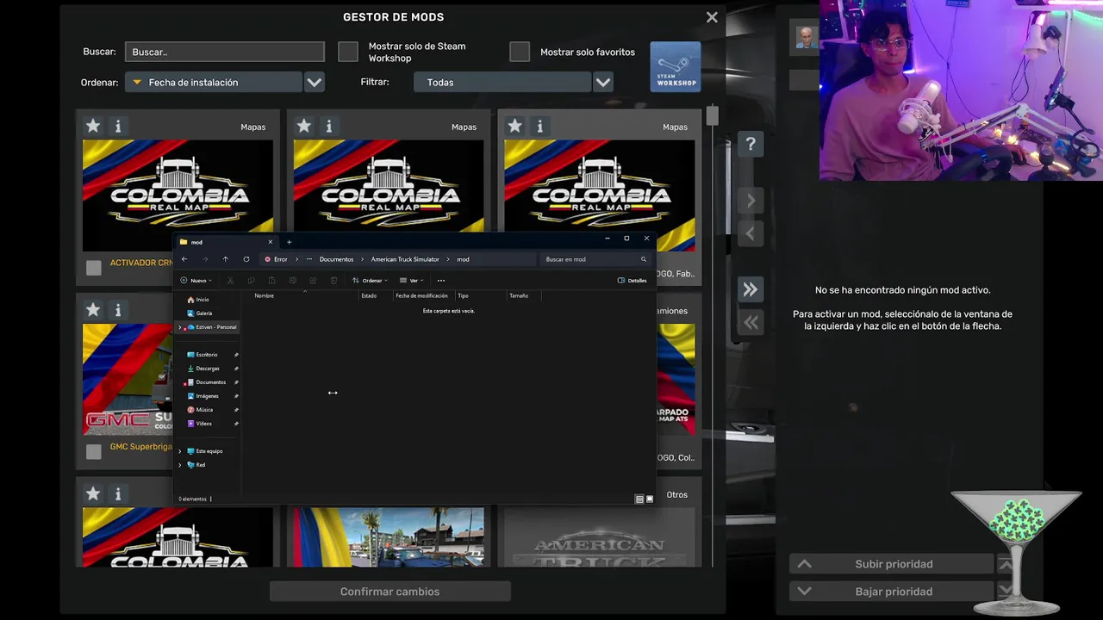Refresh the mod folder in File Explorer
The width and height of the screenshot is (1103, 620).
click(246, 259)
